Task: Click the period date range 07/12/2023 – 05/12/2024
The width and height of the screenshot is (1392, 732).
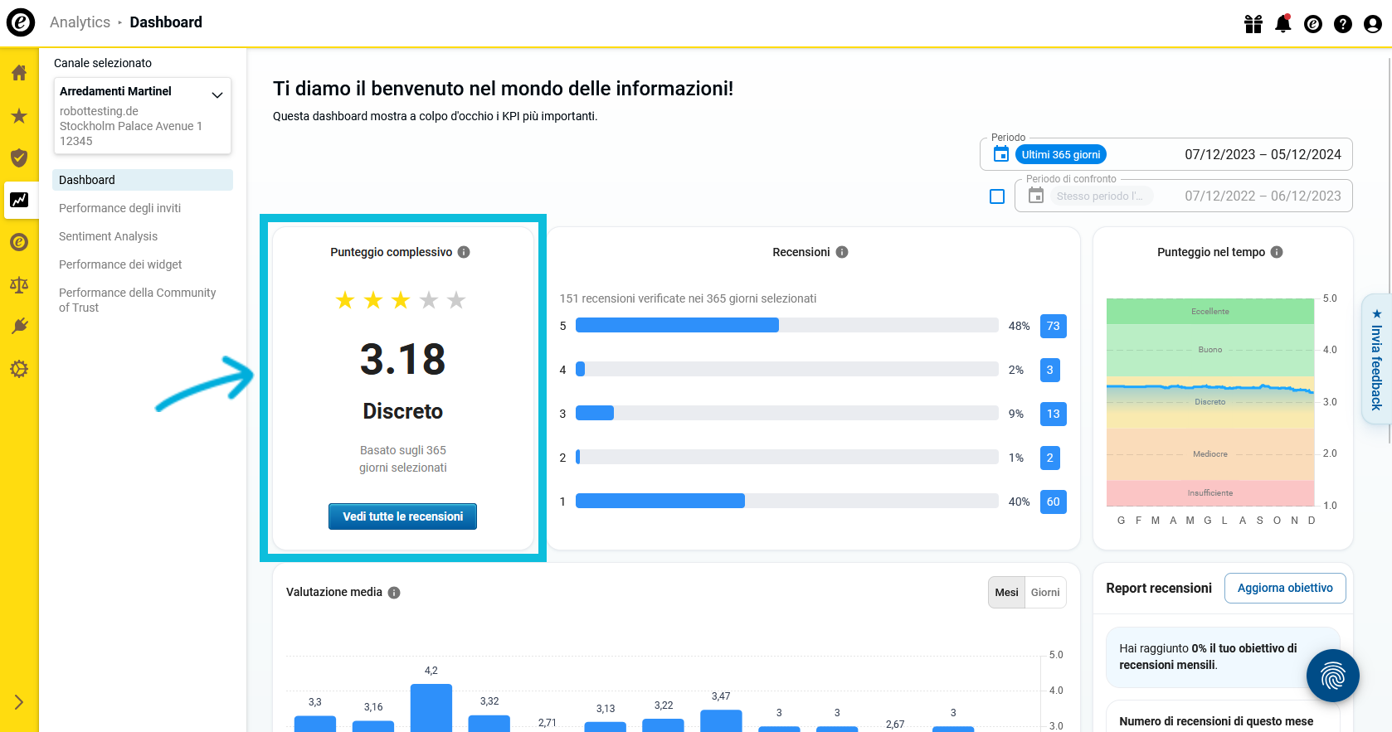Action: [x=1263, y=154]
